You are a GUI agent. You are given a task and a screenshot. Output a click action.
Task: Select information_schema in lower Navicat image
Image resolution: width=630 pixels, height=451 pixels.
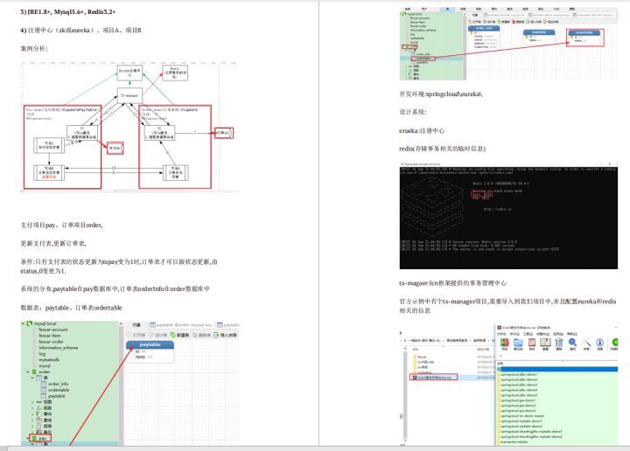(59, 348)
